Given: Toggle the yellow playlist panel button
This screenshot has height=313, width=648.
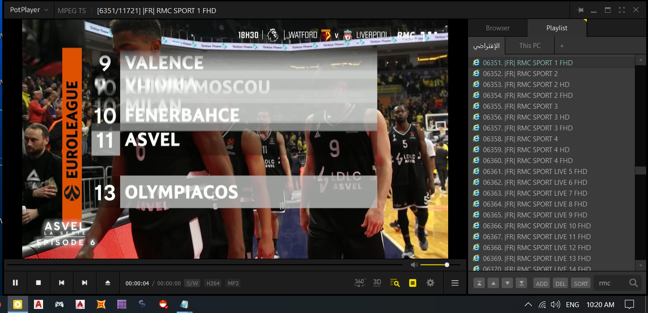Looking at the screenshot, I should point(412,283).
